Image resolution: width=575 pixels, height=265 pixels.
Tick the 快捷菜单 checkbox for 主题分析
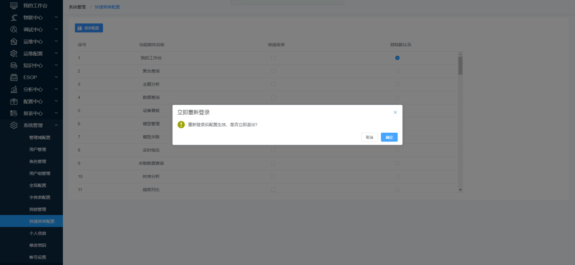coord(273,84)
